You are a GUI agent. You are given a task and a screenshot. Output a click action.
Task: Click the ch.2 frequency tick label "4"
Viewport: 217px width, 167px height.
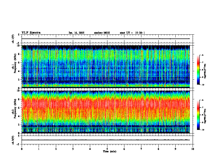click(x=19, y=116)
